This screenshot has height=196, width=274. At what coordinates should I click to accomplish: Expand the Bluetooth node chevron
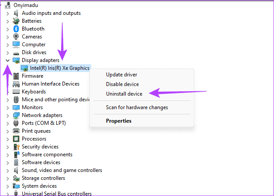point(7,29)
